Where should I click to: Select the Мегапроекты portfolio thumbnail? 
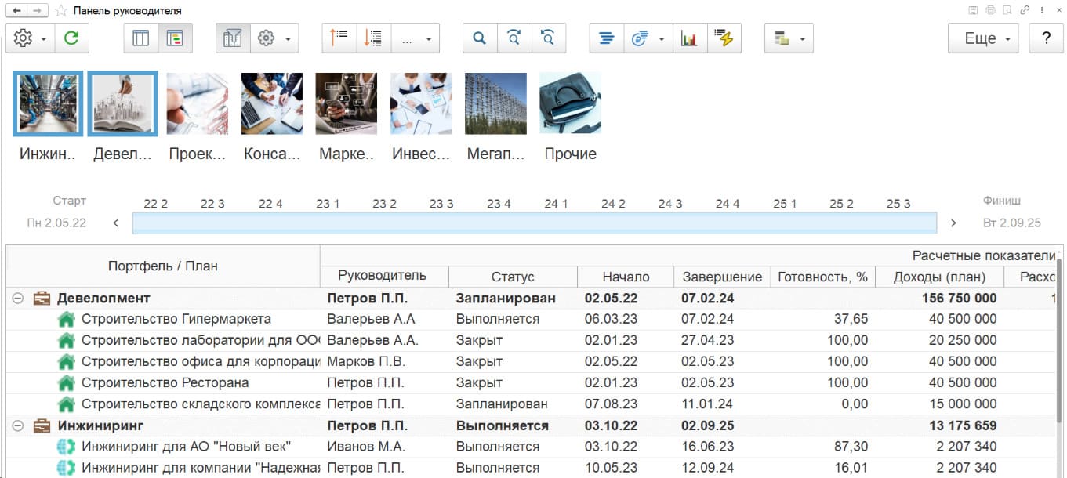point(495,104)
